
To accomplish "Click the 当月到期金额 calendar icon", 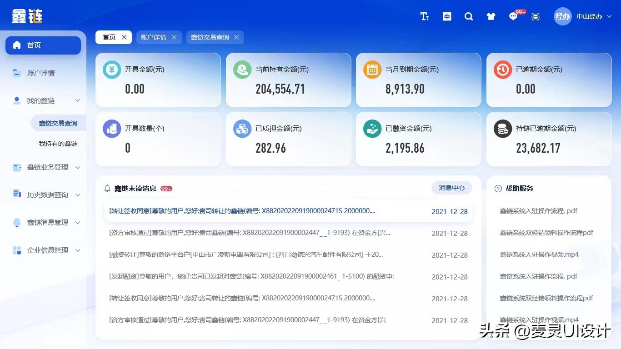I will point(372,70).
